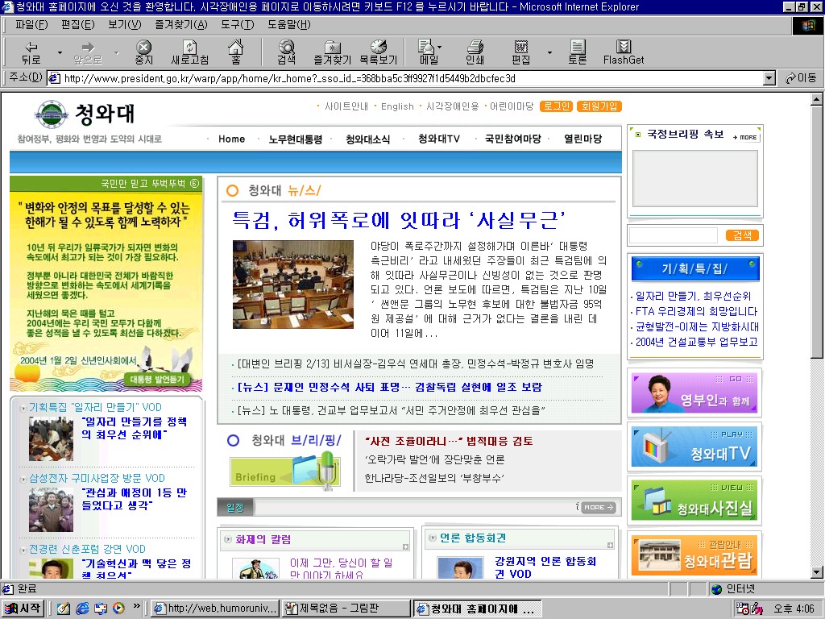
Task: Stop page loading with 중지 icon
Action: [x=143, y=52]
